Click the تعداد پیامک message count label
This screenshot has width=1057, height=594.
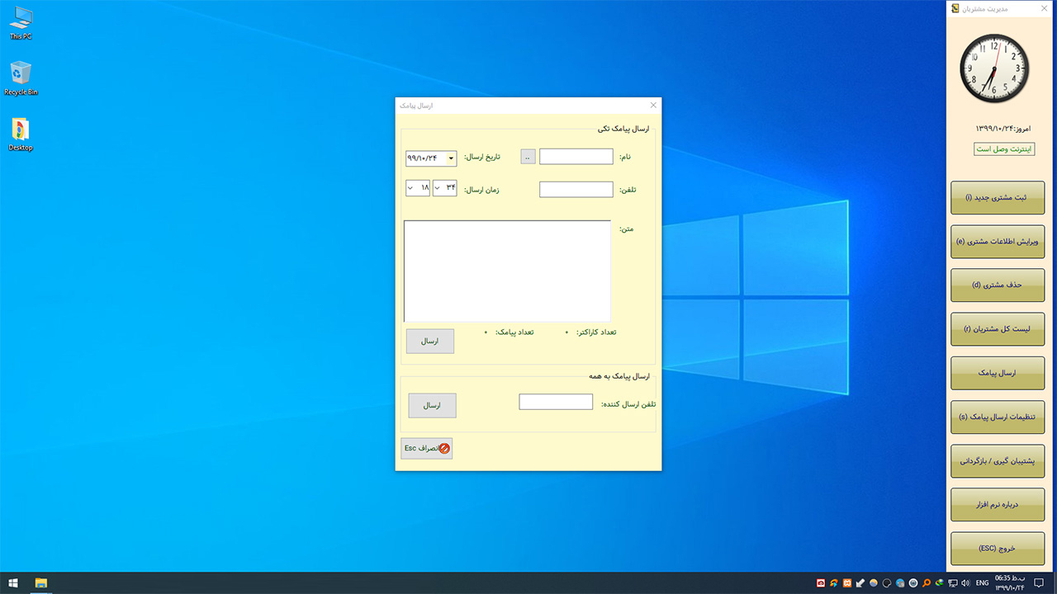(x=514, y=332)
